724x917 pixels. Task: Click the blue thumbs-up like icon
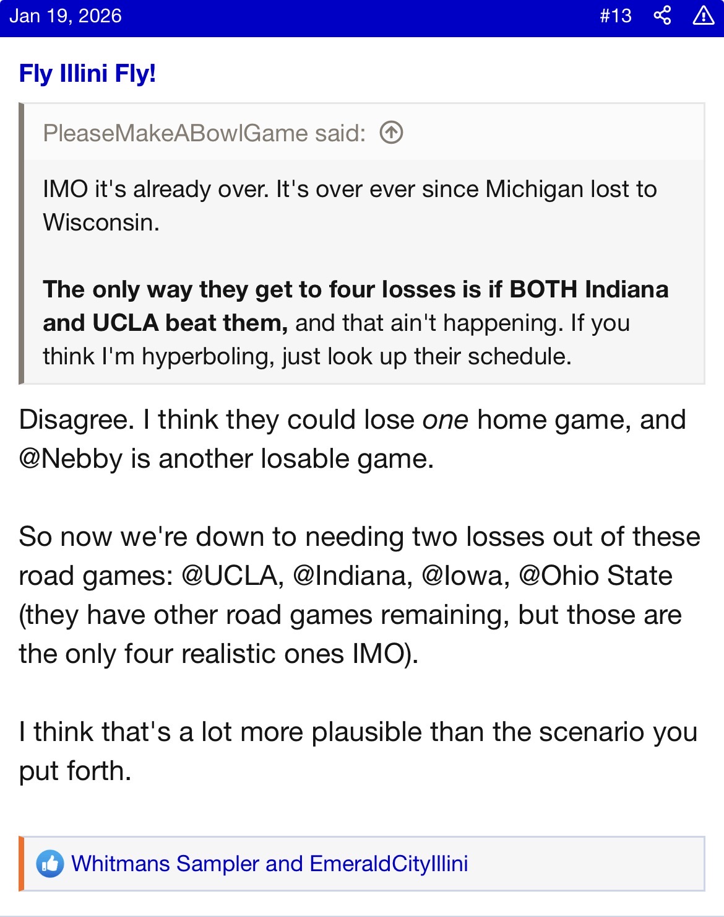click(x=50, y=864)
